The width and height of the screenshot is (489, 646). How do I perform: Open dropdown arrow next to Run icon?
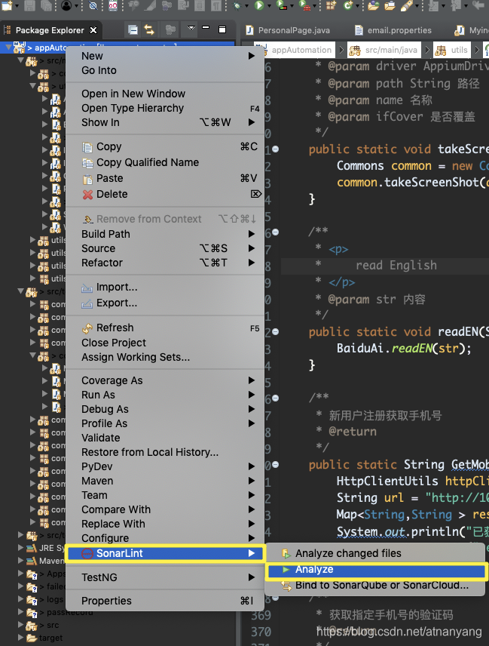(x=269, y=6)
